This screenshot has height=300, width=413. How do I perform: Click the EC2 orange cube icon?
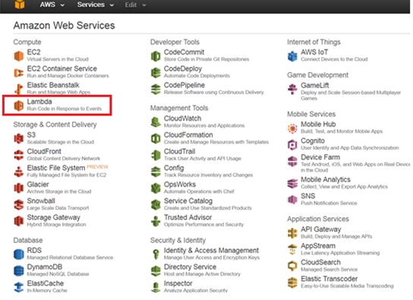pyautogui.click(x=19, y=56)
